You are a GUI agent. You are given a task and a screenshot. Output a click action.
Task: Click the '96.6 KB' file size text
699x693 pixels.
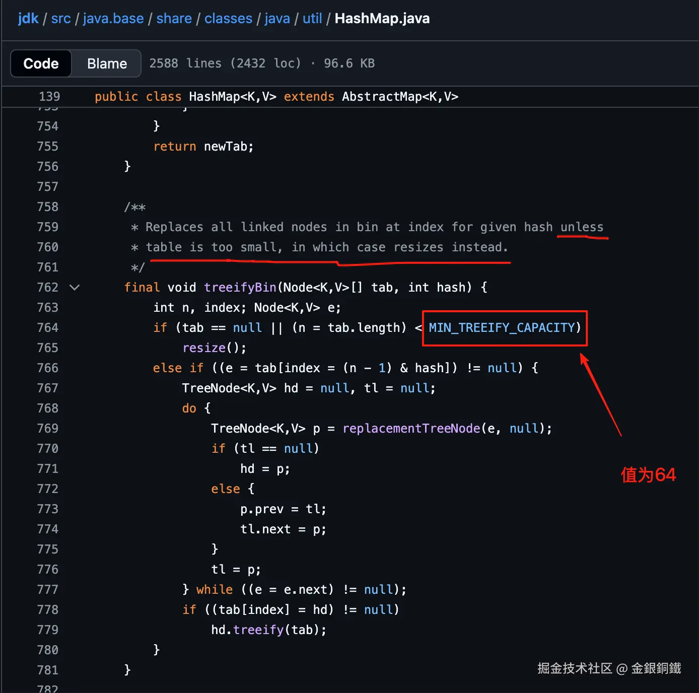(349, 63)
